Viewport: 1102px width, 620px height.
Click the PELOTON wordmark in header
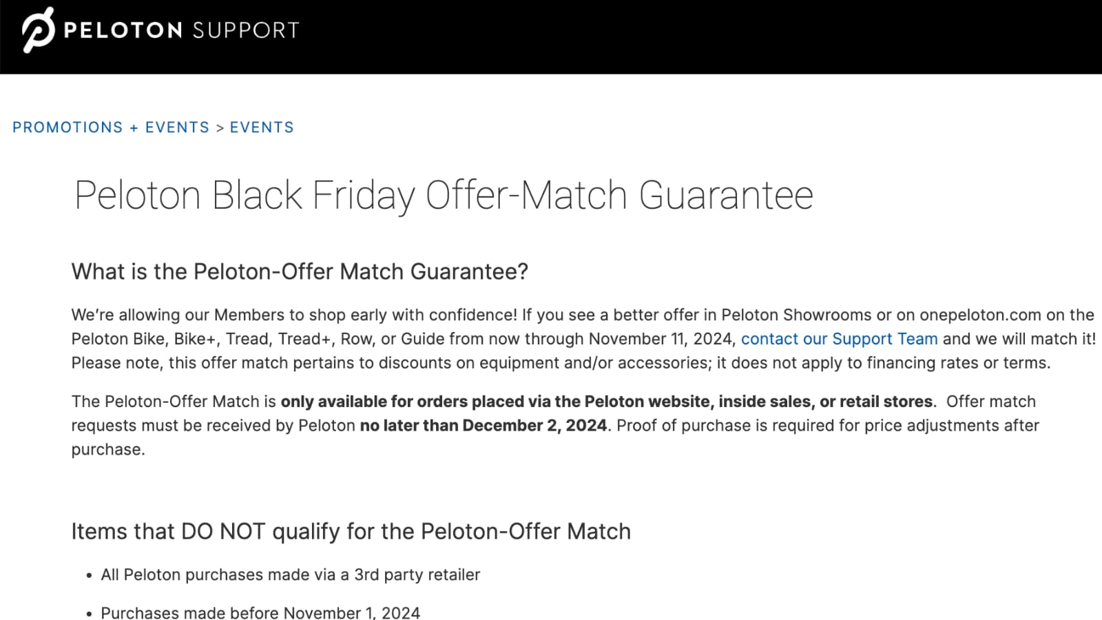123,30
